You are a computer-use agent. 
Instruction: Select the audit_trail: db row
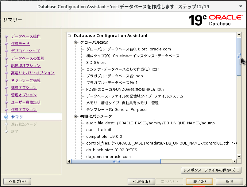99,130
